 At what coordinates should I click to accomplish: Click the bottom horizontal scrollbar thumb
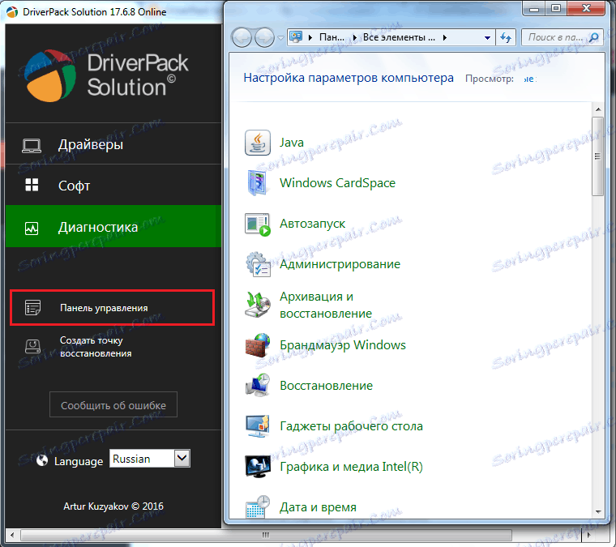point(266,535)
